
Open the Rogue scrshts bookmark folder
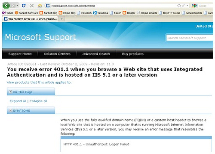coord(147,13)
